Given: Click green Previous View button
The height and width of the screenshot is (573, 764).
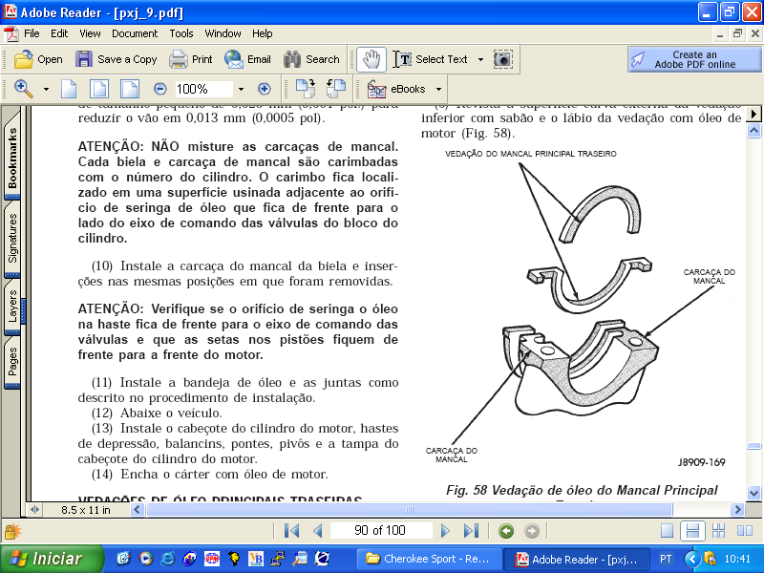Looking at the screenshot, I should pyautogui.click(x=506, y=531).
